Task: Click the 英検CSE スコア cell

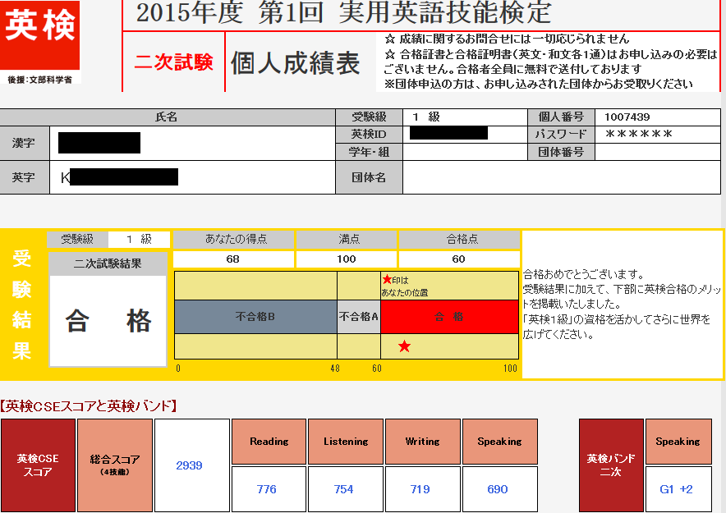Action: [x=38, y=465]
